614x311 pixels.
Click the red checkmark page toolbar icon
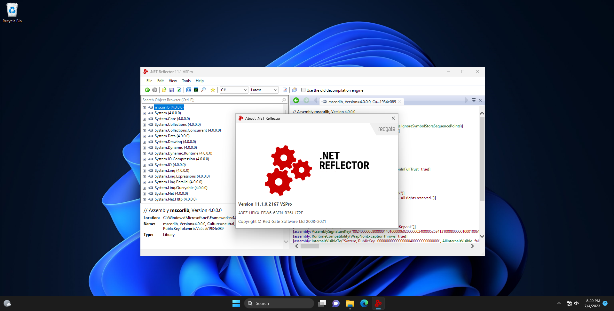[x=285, y=90]
